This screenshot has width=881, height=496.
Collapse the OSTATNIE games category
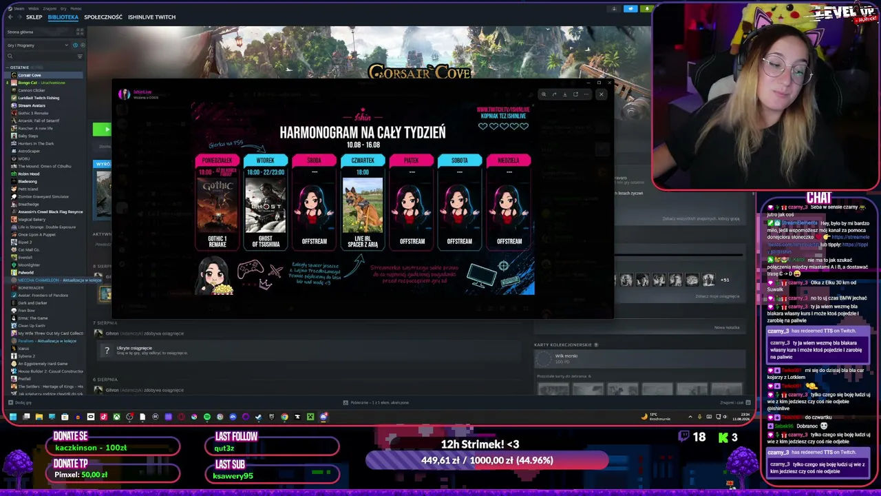(x=19, y=68)
